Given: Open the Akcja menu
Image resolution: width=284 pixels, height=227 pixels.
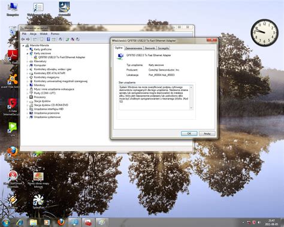Looking at the screenshot, I should point(33,34).
